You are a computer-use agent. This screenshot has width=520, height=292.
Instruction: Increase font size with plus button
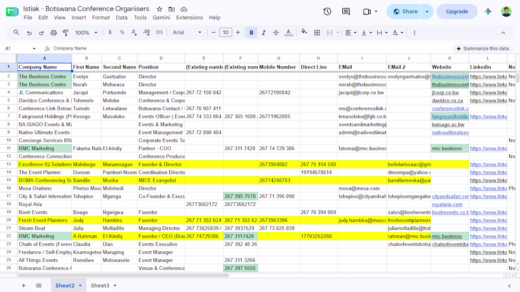pos(238,33)
